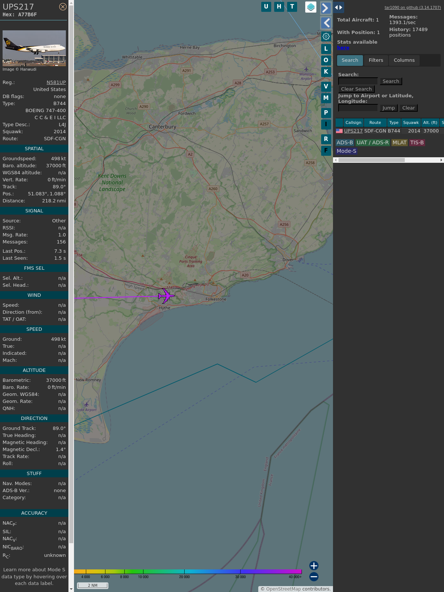Click the H map button
Screen dimensions: 444x592
coord(279,7)
